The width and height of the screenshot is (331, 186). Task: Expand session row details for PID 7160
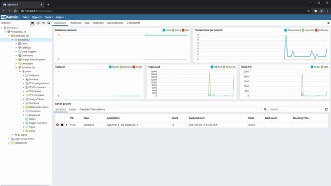point(67,125)
